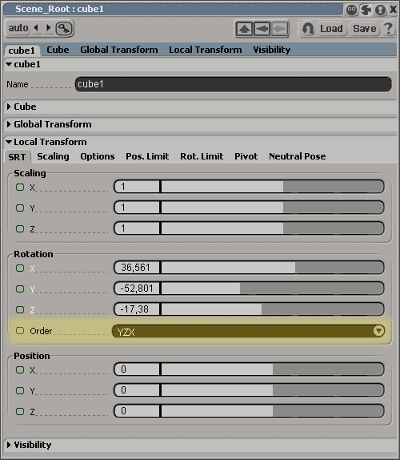Screen dimensions: 400x460
Task: Click the revert/undo horseshoe icon
Action: [307, 29]
